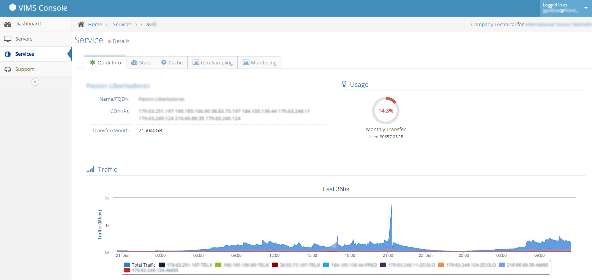The image size is (592, 280).
Task: Toggle Total Traffic series in chart legend
Action: [140, 265]
